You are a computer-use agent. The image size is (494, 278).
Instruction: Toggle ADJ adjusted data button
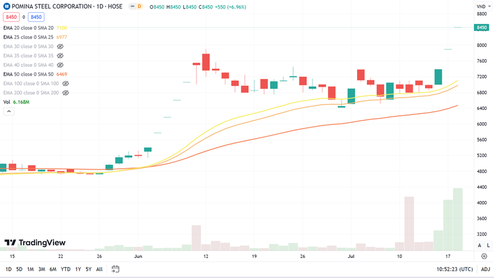pyautogui.click(x=486, y=269)
